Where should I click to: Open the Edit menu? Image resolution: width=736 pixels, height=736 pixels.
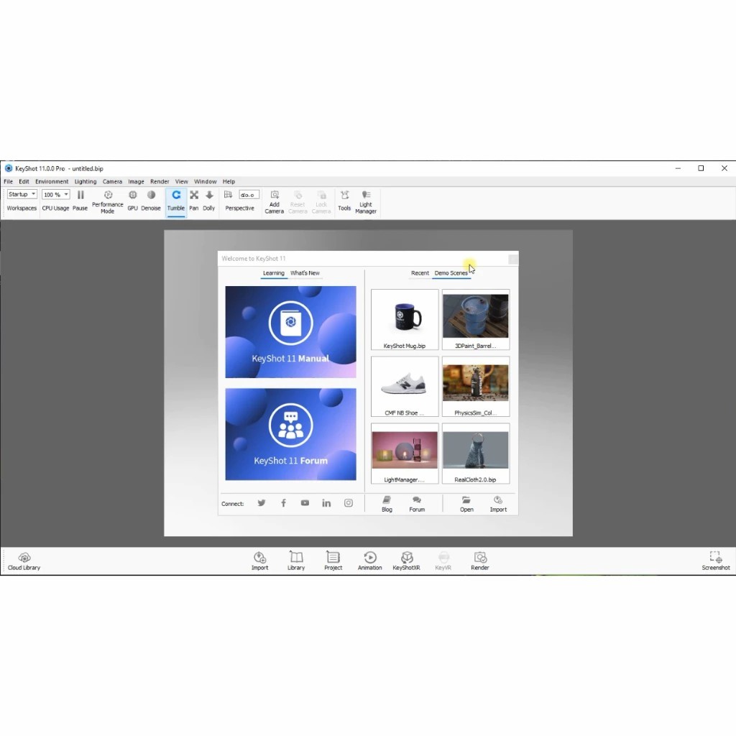pyautogui.click(x=24, y=182)
